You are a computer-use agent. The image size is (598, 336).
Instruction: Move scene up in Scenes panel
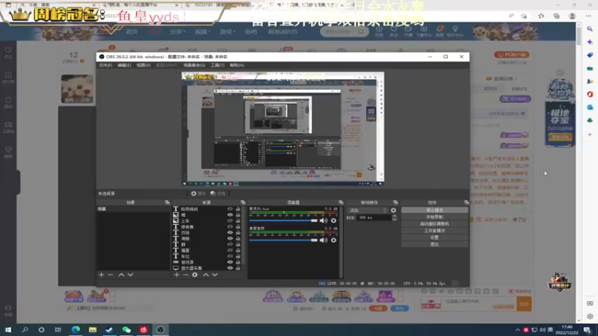tap(121, 275)
